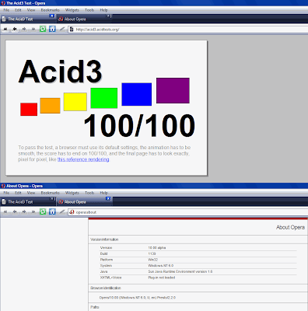Focus the address field showing opera:about
Image resolution: width=308 pixels, height=311 pixels.
tap(188, 212)
